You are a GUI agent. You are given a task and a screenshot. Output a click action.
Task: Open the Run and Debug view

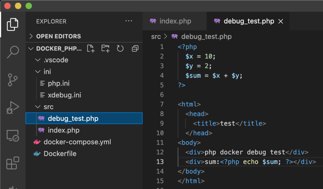click(13, 108)
